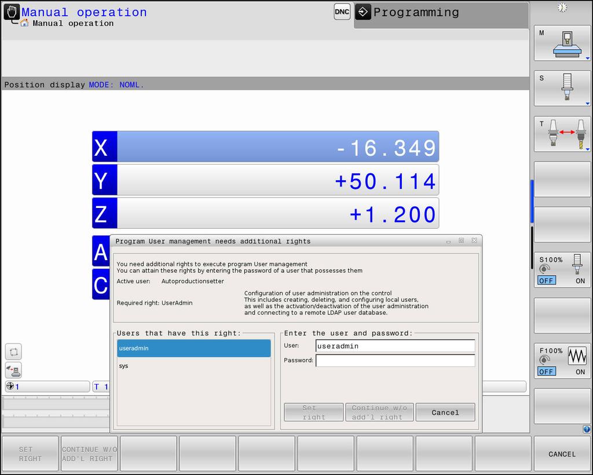Click Position display MODE: NOML. text

click(x=74, y=85)
